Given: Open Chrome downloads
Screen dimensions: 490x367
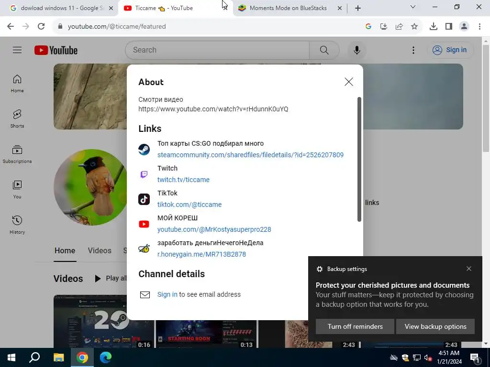Looking at the screenshot, I should (434, 27).
